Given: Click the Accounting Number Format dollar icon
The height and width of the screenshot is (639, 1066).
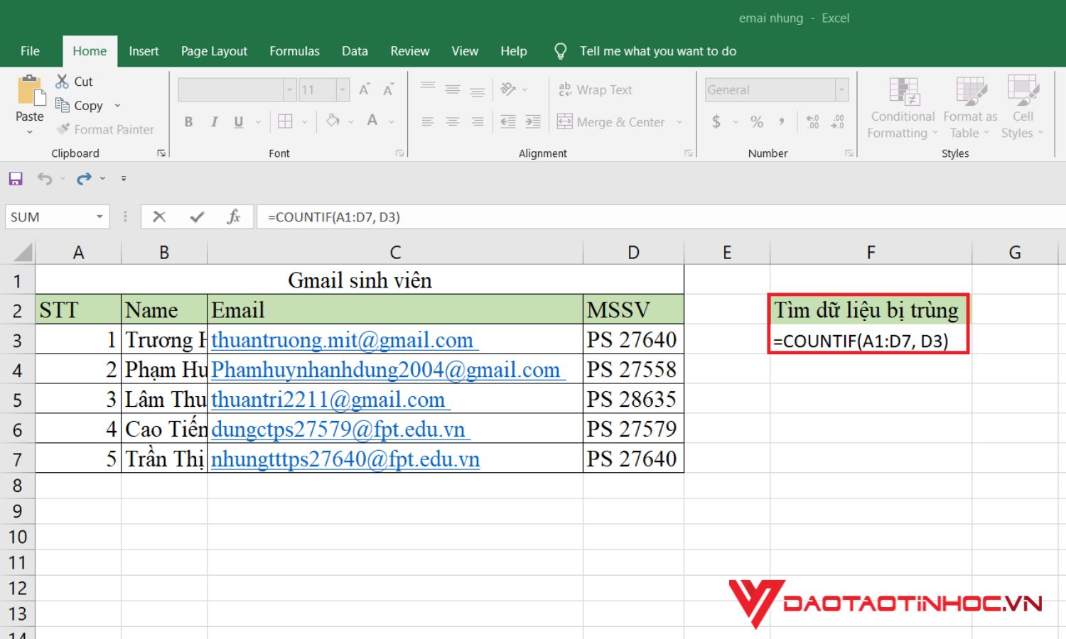Looking at the screenshot, I should [716, 121].
